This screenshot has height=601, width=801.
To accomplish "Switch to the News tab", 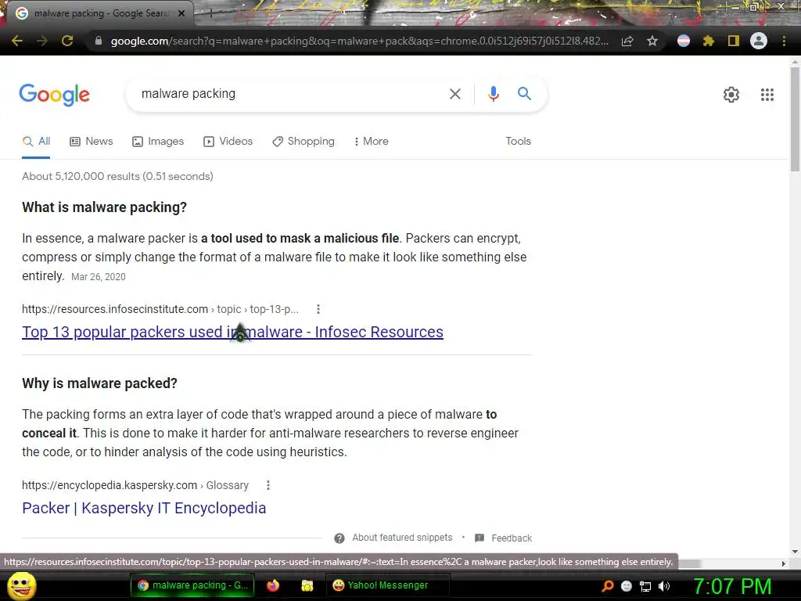I will pyautogui.click(x=92, y=142).
